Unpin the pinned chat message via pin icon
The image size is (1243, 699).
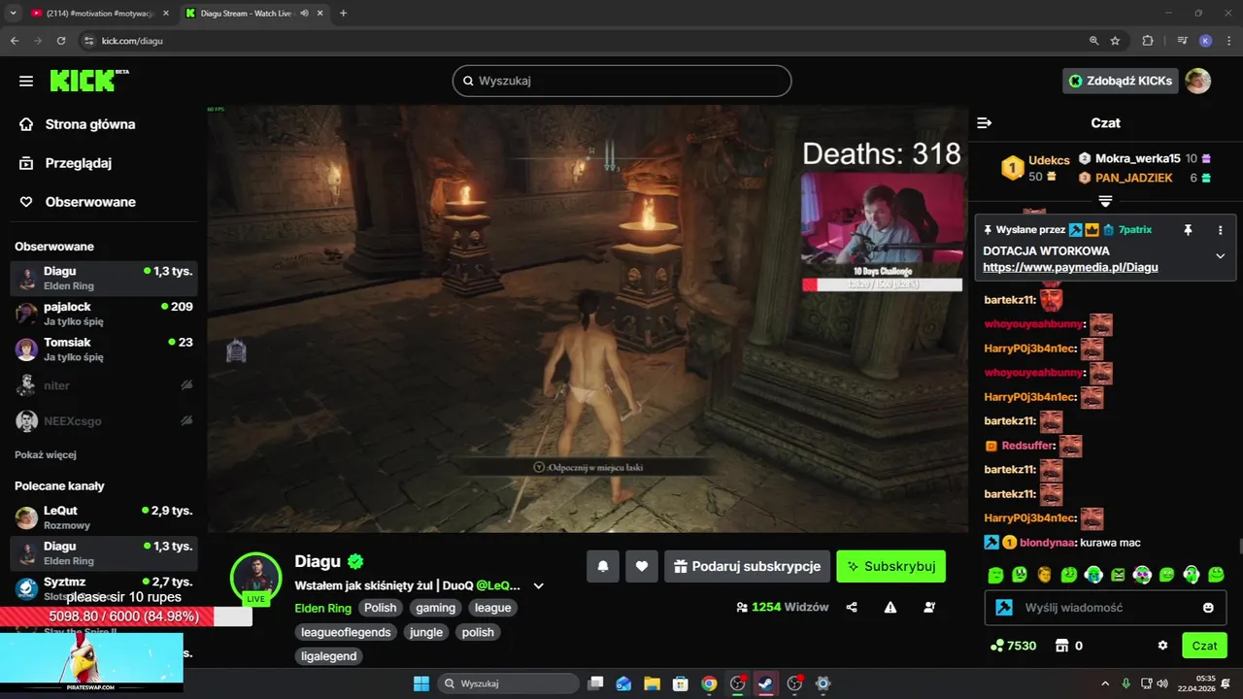pos(1188,230)
